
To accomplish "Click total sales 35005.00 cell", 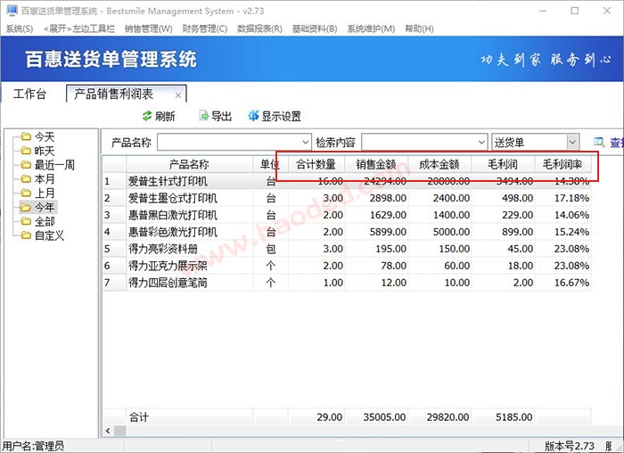I will point(376,417).
